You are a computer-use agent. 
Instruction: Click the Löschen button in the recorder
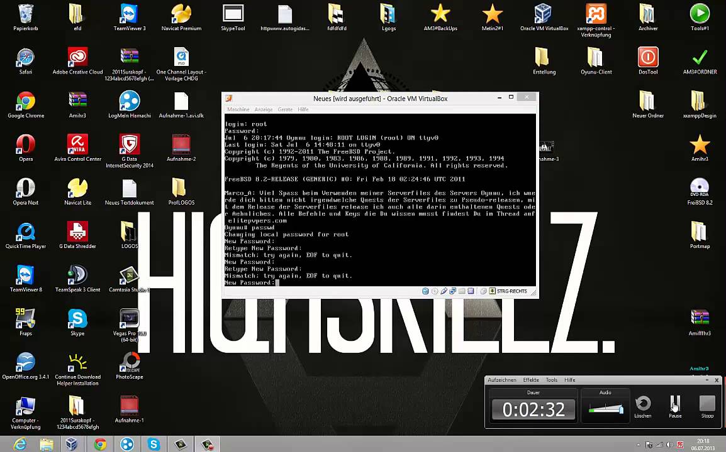tap(643, 407)
